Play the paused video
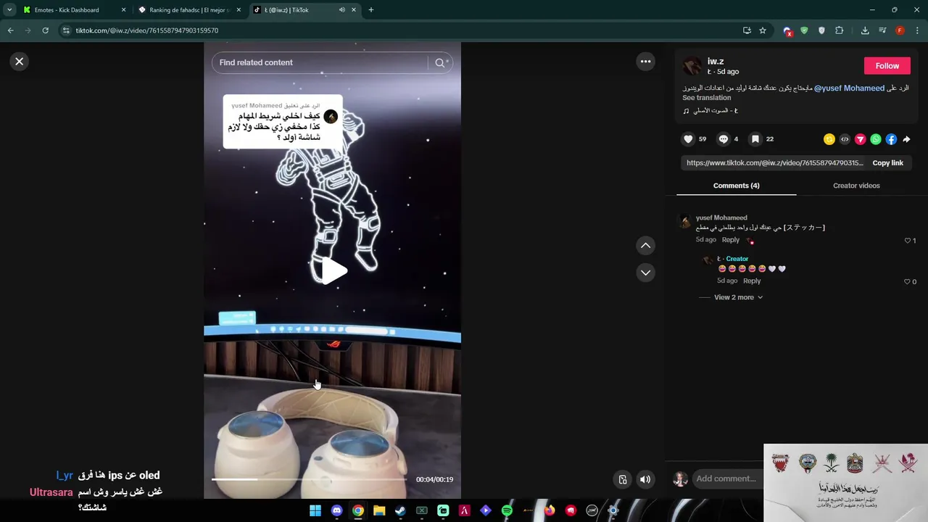This screenshot has height=522, width=928. coord(333,271)
